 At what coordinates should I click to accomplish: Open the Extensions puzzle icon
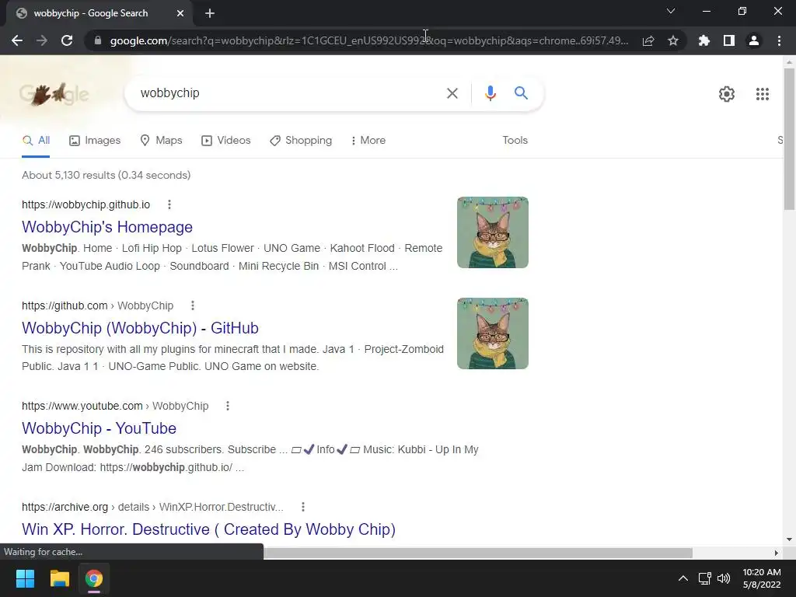click(704, 40)
